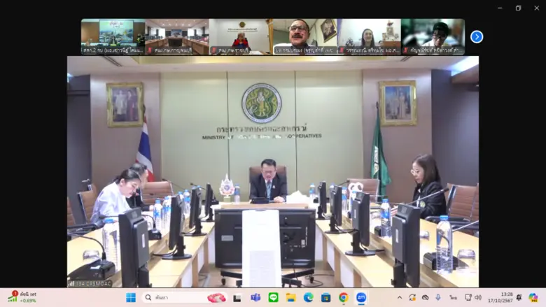Open the LINE app from the taskbar
Viewport: 546px width, 307px height.
coord(273,298)
